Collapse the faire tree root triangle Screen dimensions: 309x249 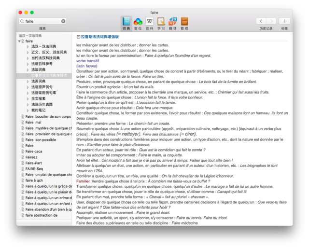click(x=19, y=41)
